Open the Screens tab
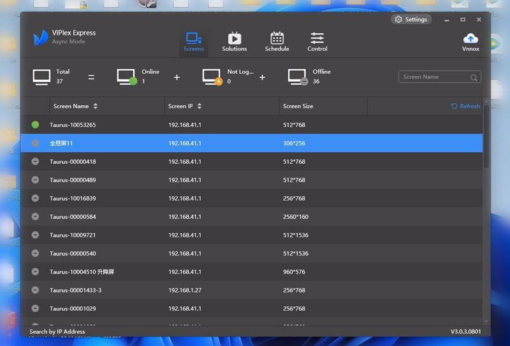 (x=194, y=42)
